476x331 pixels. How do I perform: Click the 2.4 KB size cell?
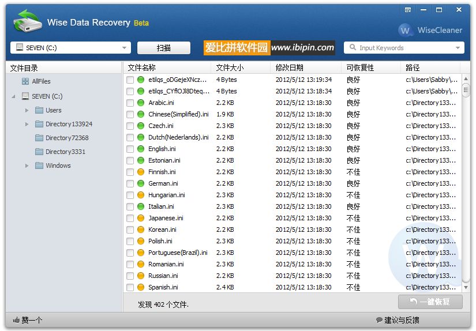(225, 287)
